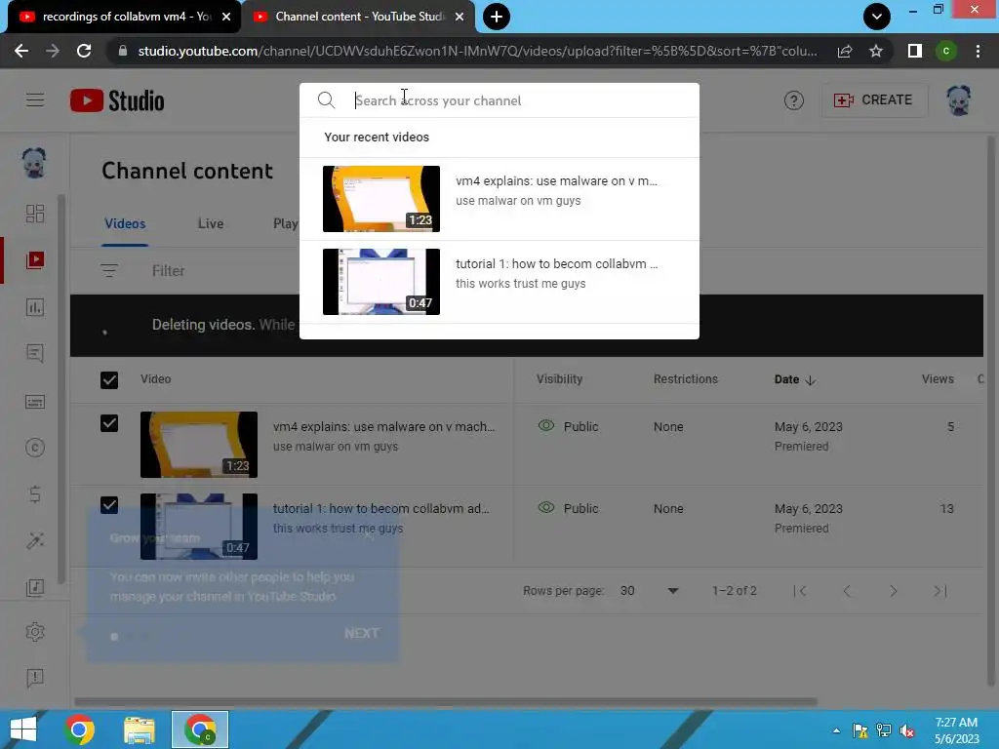Go to previous page of results
This screenshot has width=999, height=749.
pos(847,591)
